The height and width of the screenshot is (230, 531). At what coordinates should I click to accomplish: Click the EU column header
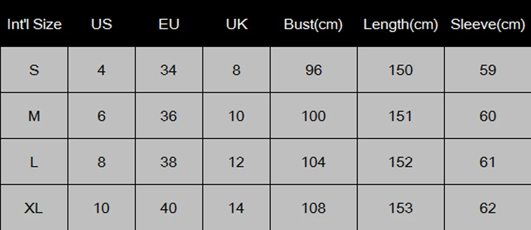pos(169,24)
